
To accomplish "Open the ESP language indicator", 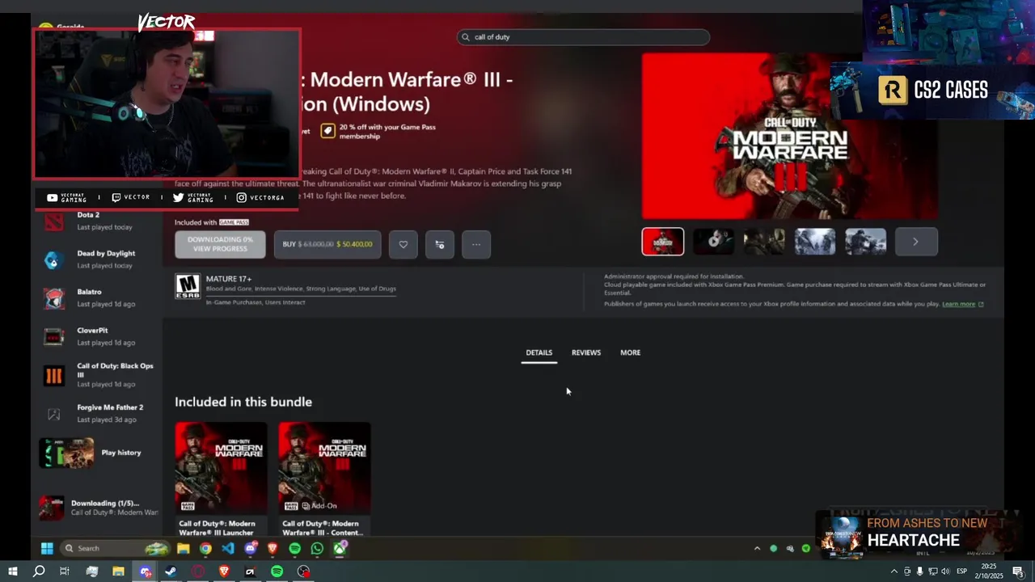I will pos(961,571).
